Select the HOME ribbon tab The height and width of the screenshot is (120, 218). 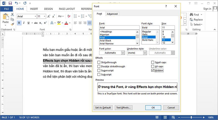coord(20,9)
